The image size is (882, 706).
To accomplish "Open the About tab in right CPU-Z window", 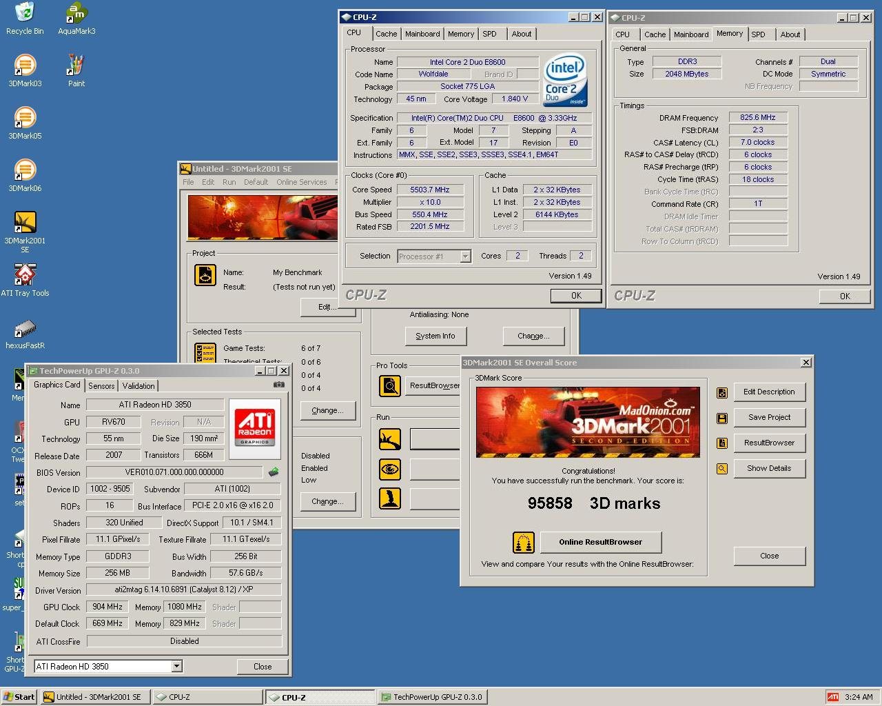I will coord(790,34).
